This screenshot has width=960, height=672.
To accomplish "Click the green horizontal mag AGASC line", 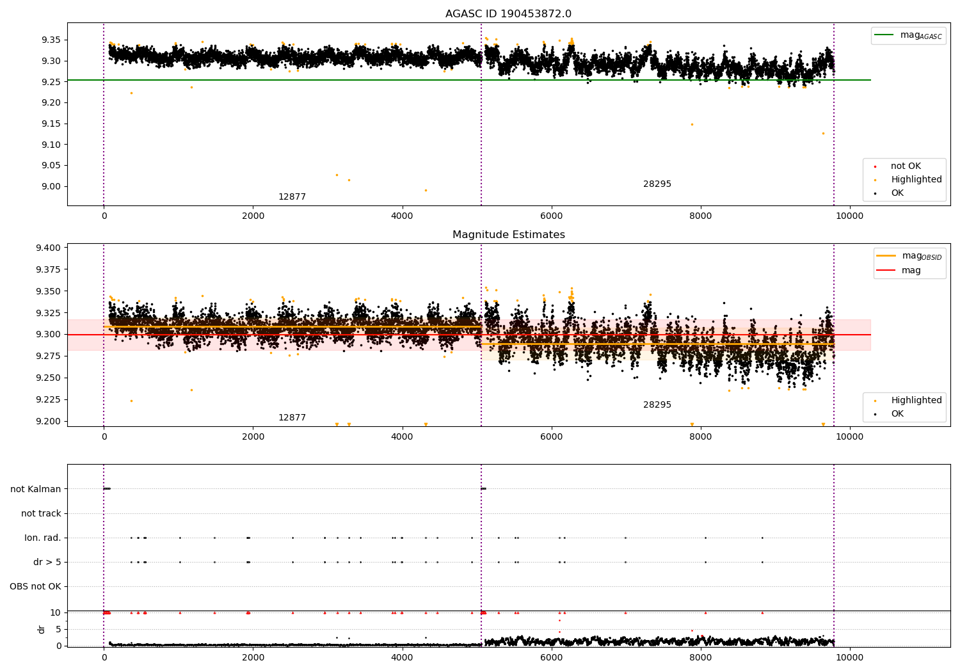I will pos(468,80).
